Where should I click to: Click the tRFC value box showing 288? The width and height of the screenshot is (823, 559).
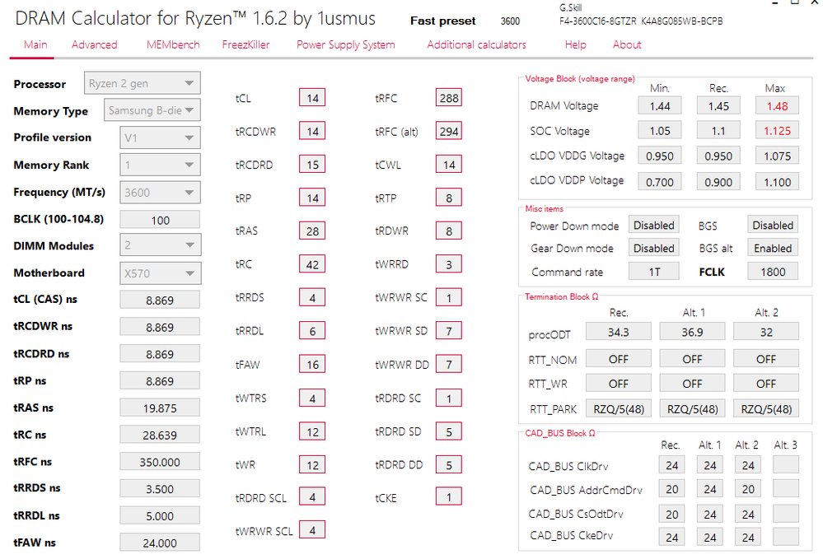click(x=449, y=98)
